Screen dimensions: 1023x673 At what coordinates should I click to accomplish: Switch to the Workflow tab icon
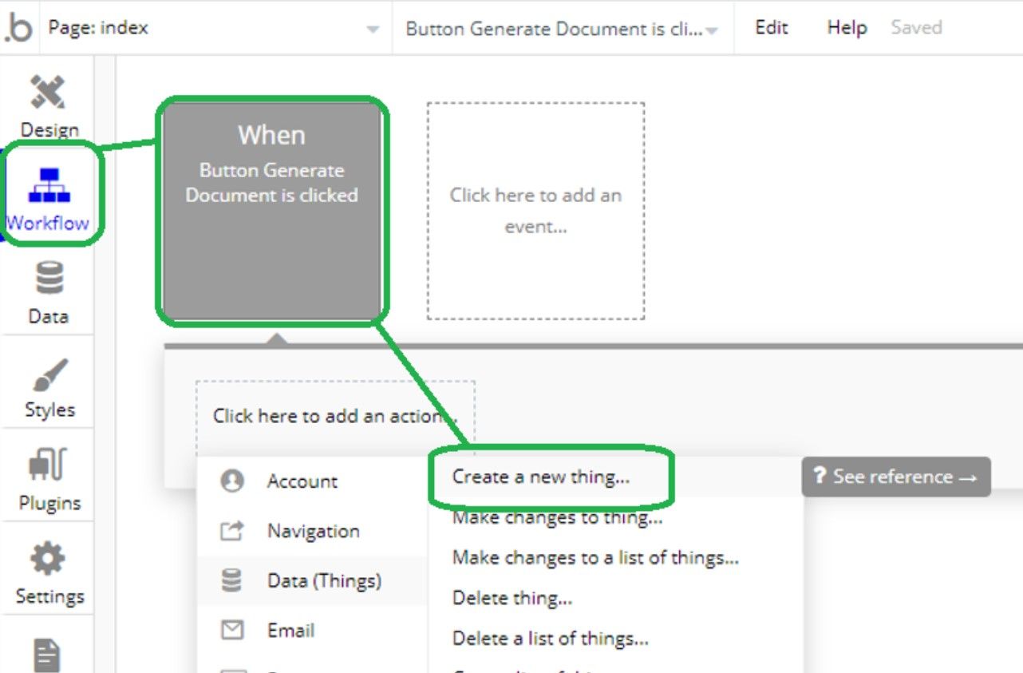(49, 184)
